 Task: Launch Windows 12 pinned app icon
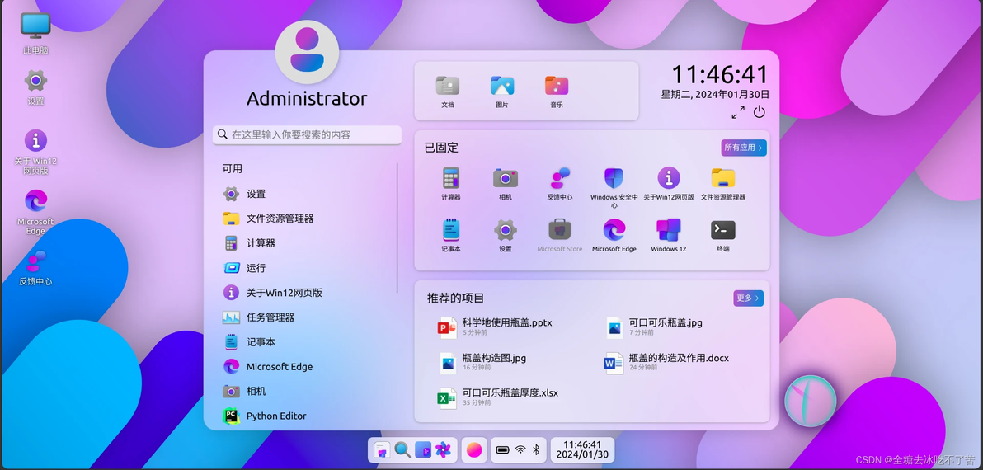(668, 235)
